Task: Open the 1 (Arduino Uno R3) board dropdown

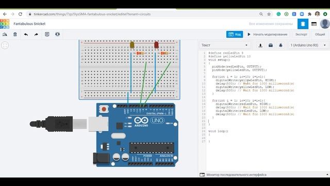Action: coord(308,45)
